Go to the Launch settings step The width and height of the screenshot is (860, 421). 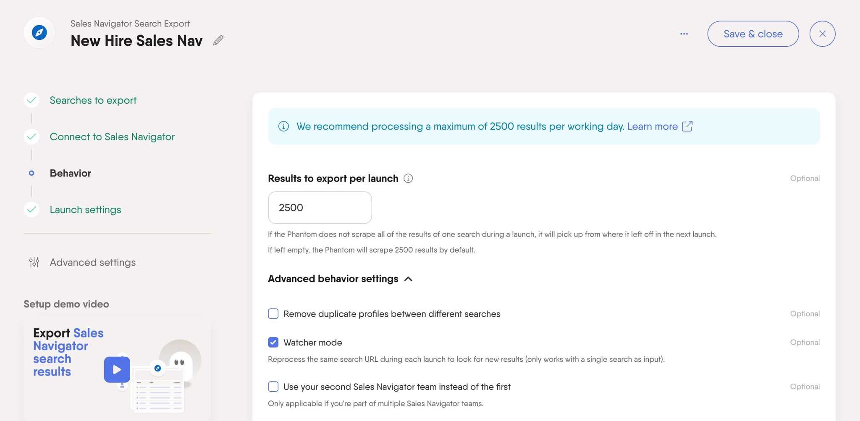click(85, 209)
